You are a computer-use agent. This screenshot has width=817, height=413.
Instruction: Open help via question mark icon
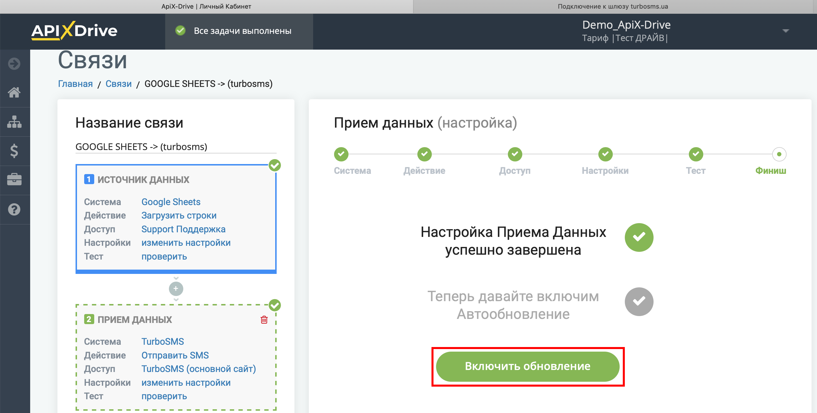coord(14,209)
